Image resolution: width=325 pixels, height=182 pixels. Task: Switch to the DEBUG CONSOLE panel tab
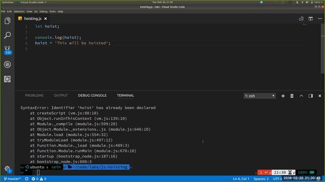(x=92, y=96)
